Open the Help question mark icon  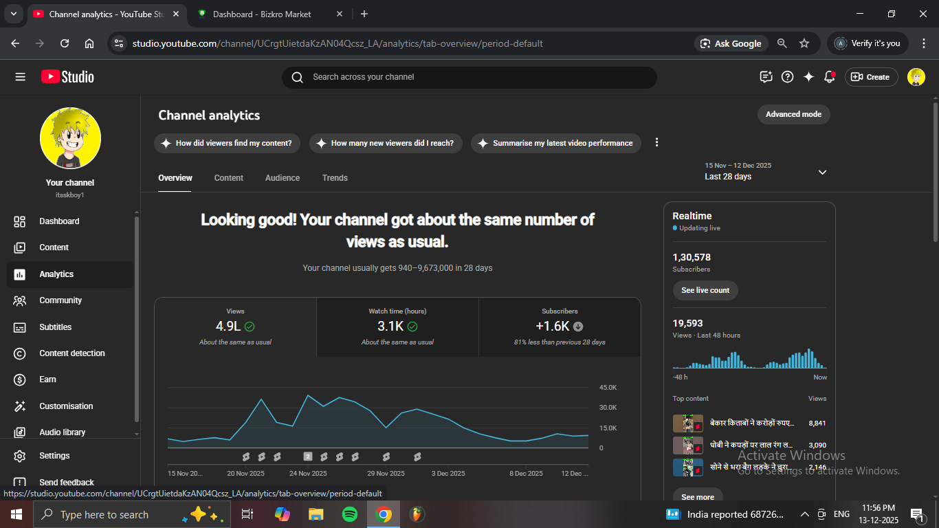pyautogui.click(x=788, y=77)
